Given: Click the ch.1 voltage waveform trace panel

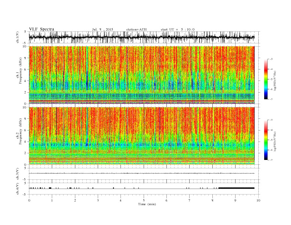Looking at the screenshot, I should click(x=144, y=37).
